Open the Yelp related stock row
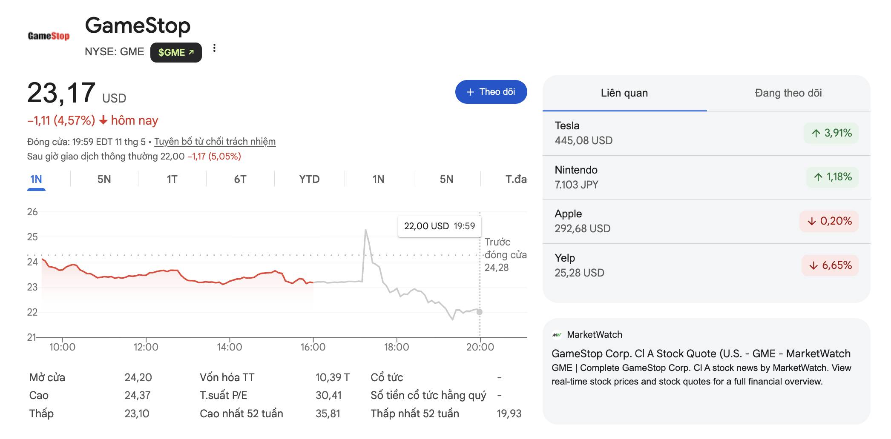 point(707,265)
